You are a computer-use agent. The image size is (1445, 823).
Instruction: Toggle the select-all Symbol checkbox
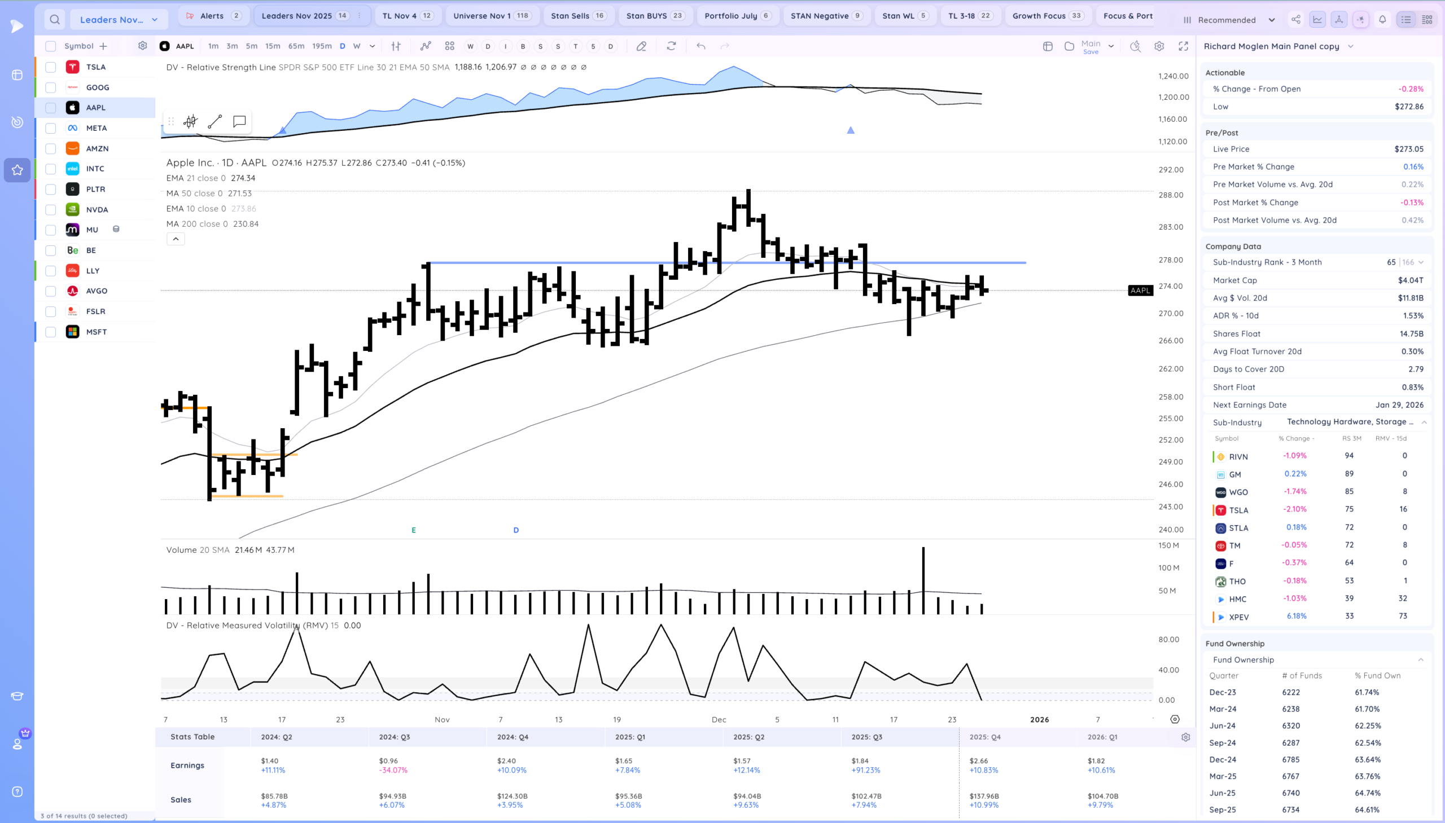51,46
